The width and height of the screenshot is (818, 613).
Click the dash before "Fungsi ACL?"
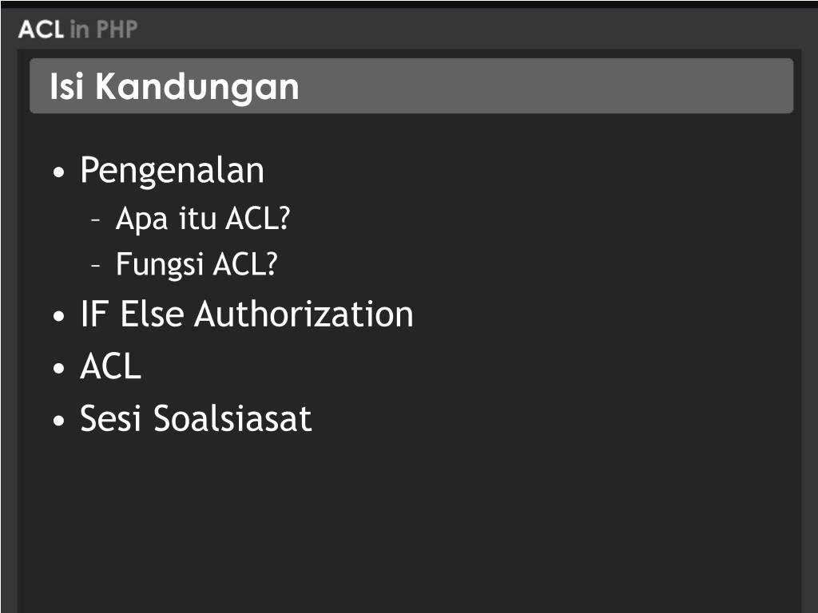(x=95, y=266)
